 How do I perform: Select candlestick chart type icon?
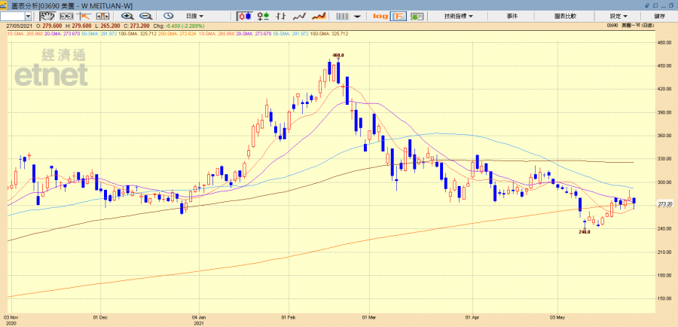coord(243,16)
